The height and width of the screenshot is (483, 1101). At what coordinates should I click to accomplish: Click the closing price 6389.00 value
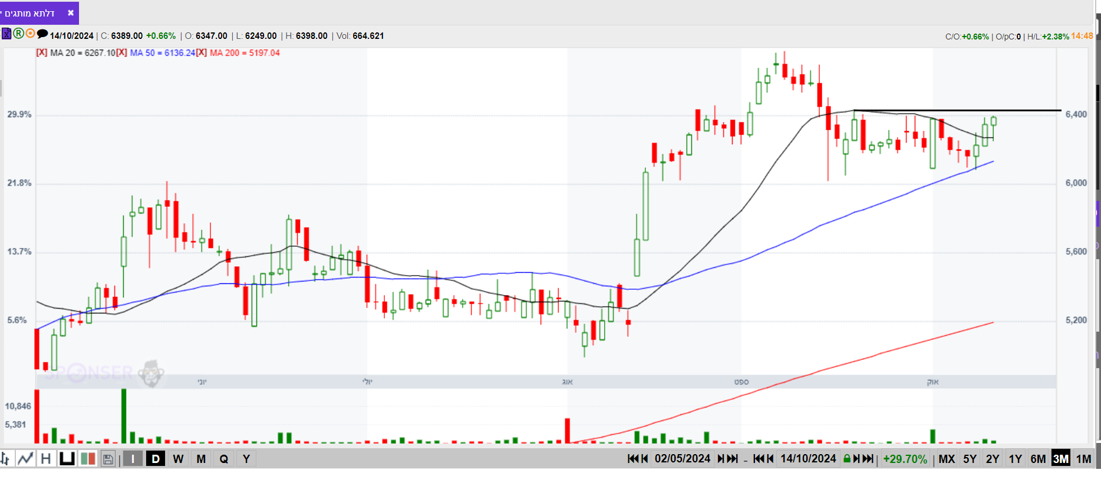click(127, 36)
